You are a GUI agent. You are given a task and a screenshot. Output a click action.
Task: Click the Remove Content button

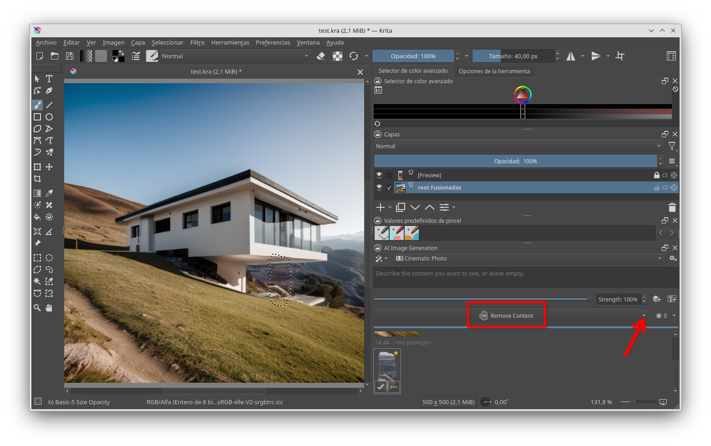pos(506,316)
